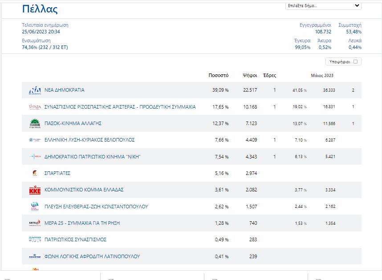Enable the Υποψήφιοι checkbox
The height and width of the screenshot is (280, 382).
(x=355, y=61)
